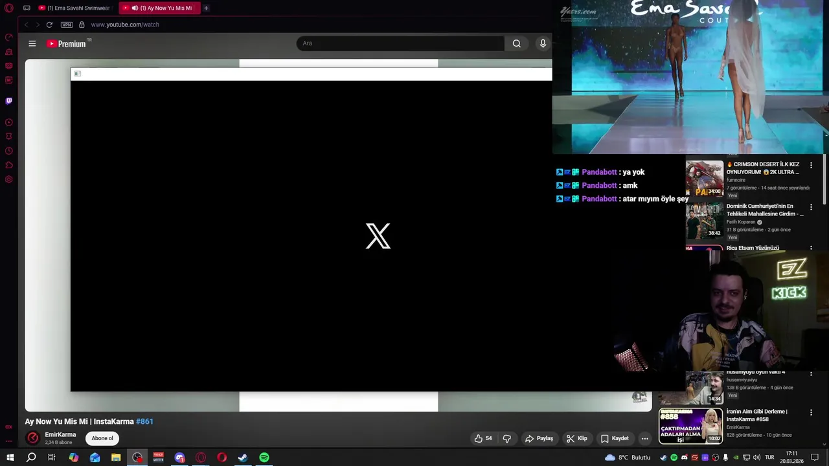
Task: Open options menu for husamyuyu video
Action: (811, 374)
